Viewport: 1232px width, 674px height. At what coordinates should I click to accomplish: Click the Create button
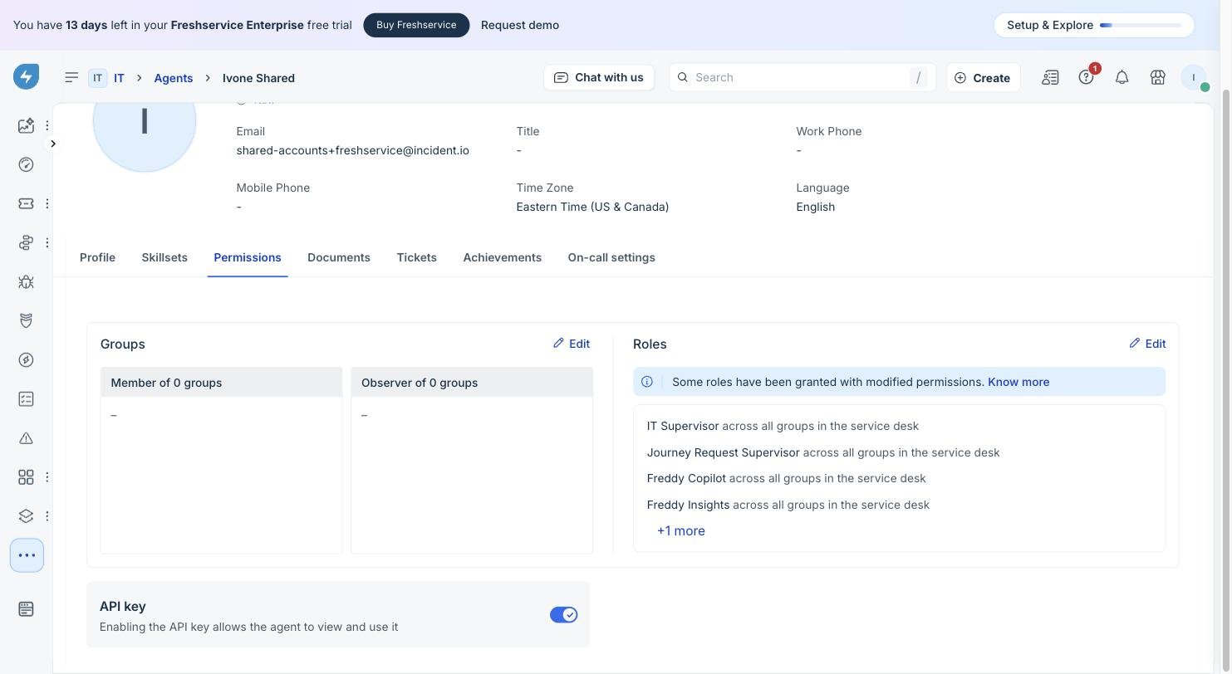[x=983, y=77]
